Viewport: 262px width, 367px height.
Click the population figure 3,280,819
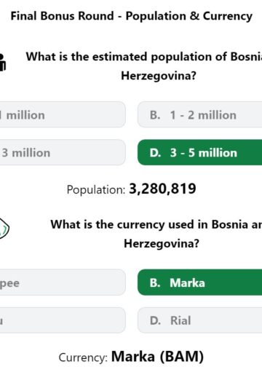coord(162,189)
